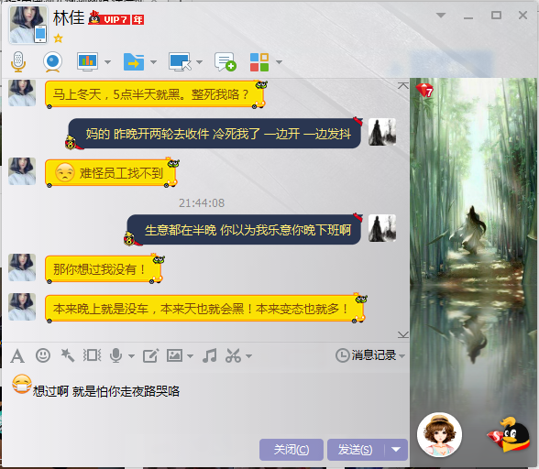Expand applications grid dropdown arrow
Screen dimensions: 539x469
tap(279, 62)
